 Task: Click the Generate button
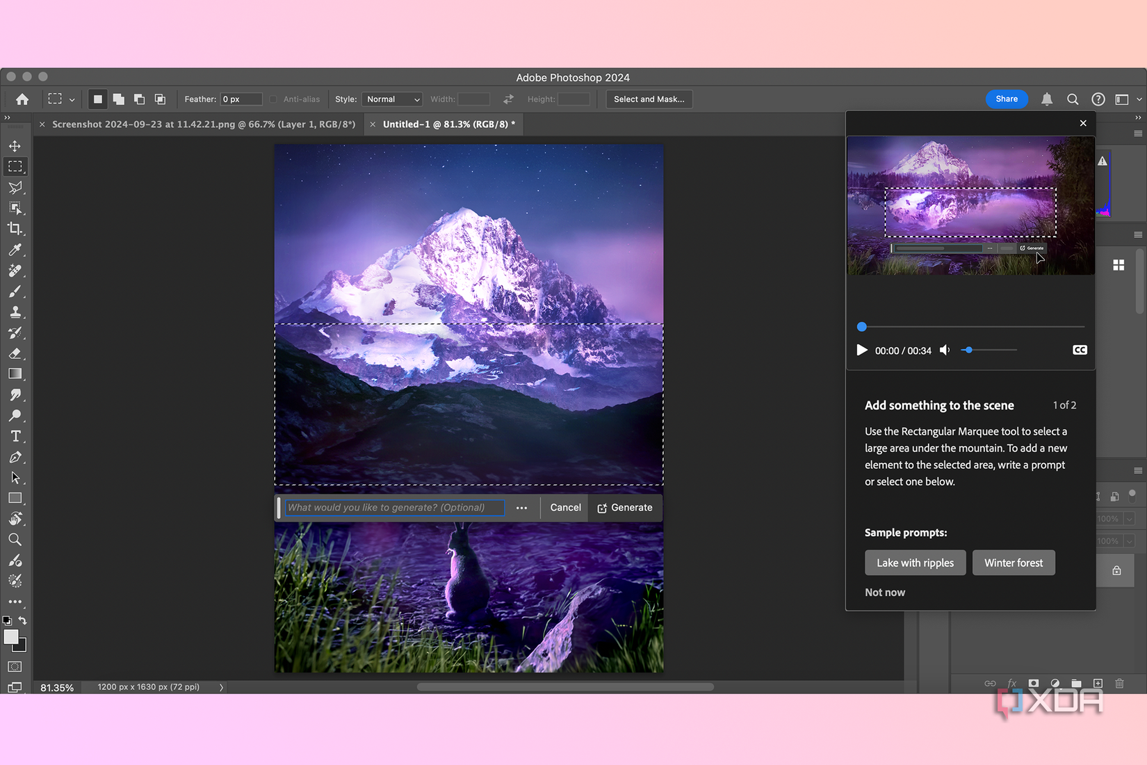click(624, 507)
